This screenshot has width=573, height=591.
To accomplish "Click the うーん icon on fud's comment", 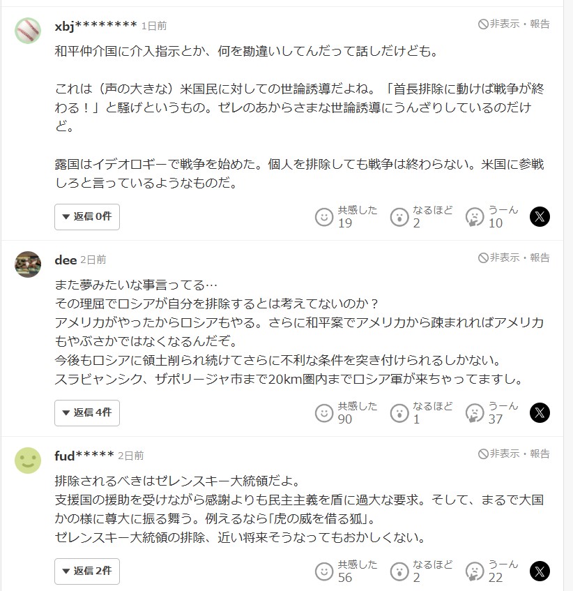I will pyautogui.click(x=474, y=571).
